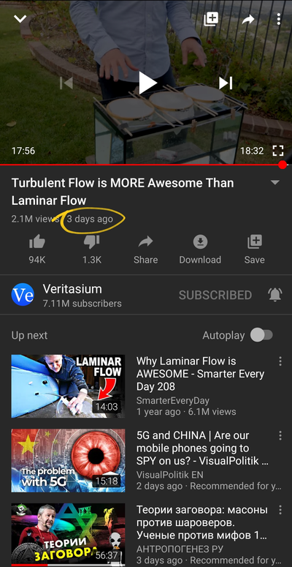Image resolution: width=292 pixels, height=567 pixels.
Task: Enable the Autoplay switch
Action: point(261,335)
